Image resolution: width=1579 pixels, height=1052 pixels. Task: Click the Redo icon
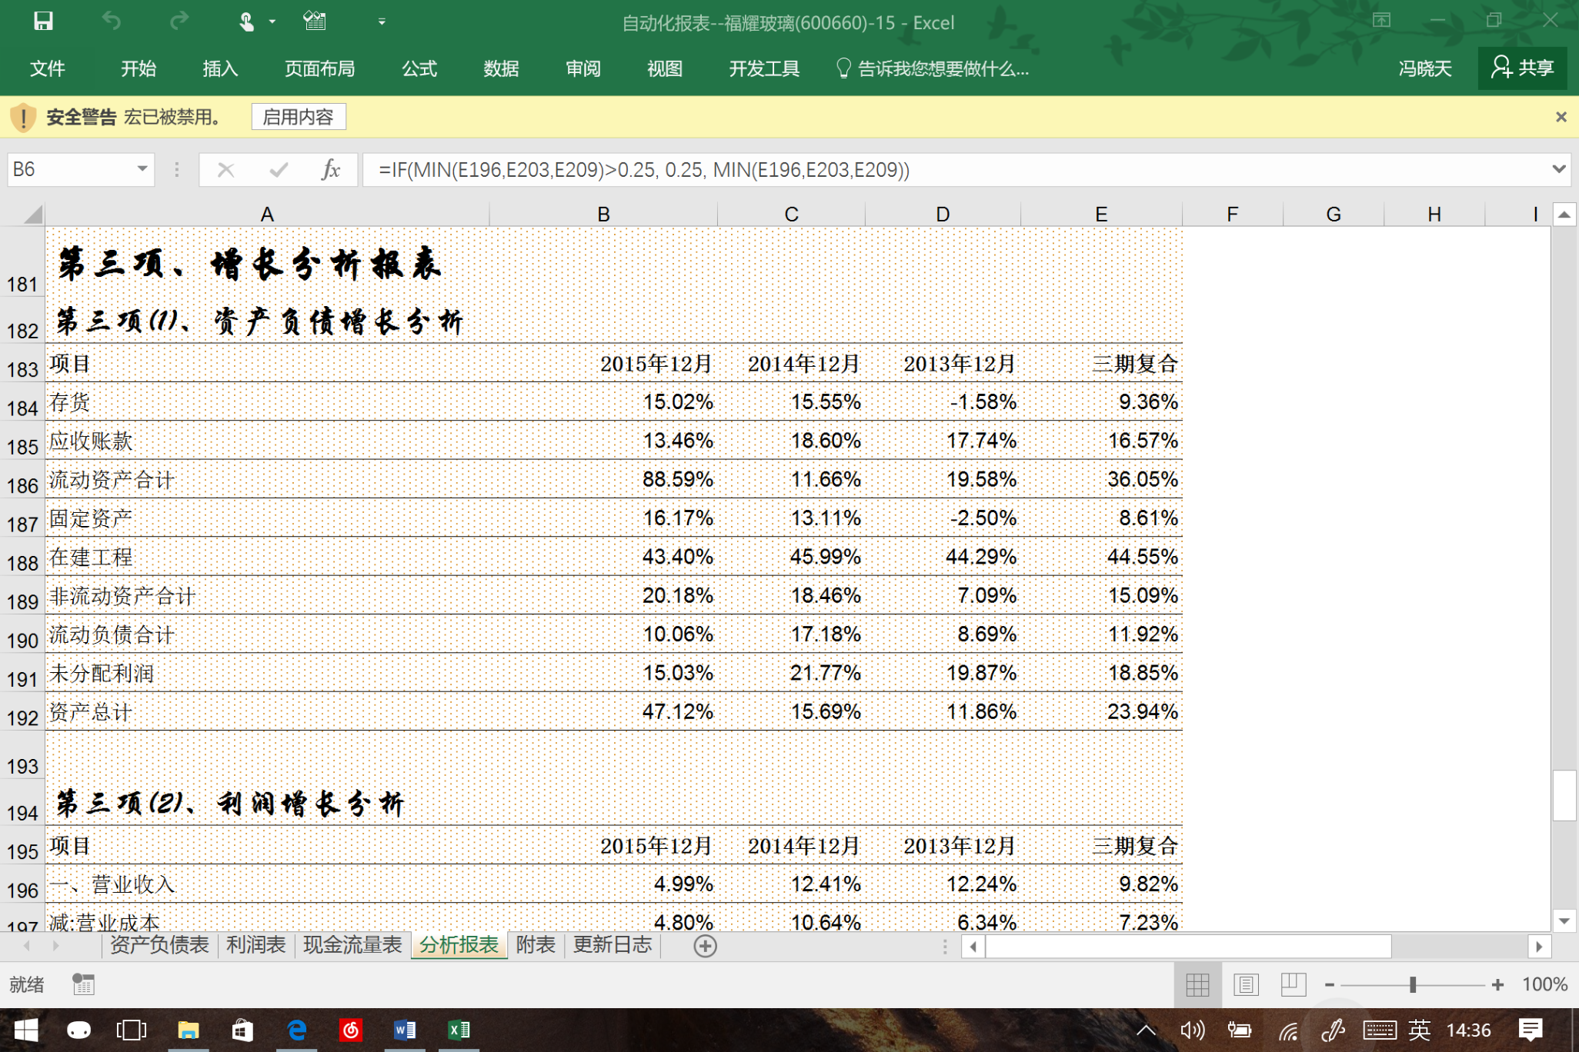tap(179, 21)
